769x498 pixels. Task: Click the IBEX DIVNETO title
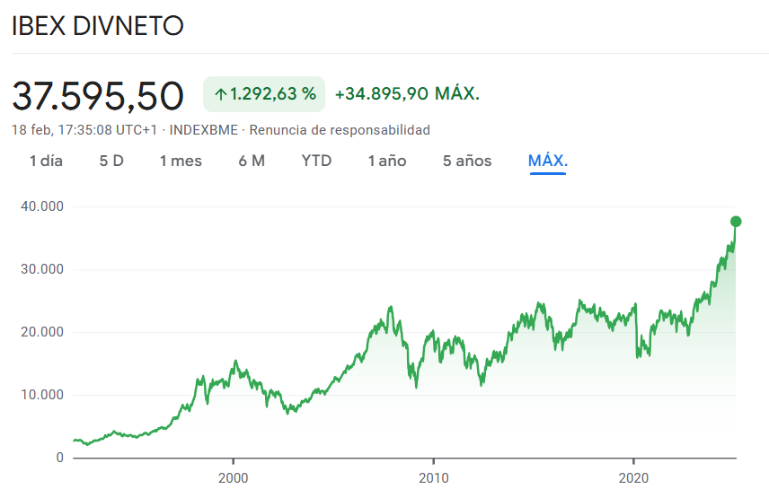98,26
